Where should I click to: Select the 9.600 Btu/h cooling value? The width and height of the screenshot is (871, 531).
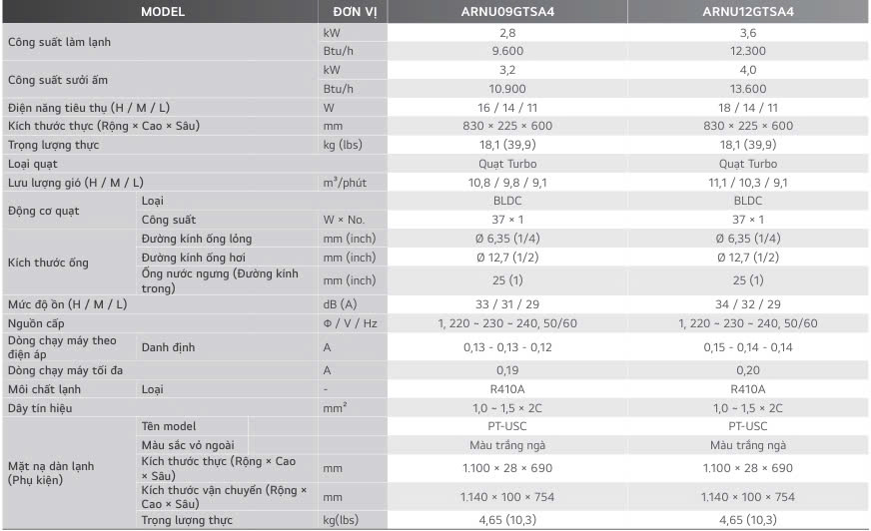507,51
